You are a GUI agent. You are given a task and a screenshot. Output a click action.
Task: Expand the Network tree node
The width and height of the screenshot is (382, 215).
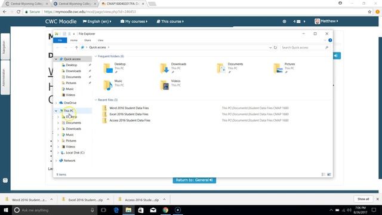click(x=56, y=161)
